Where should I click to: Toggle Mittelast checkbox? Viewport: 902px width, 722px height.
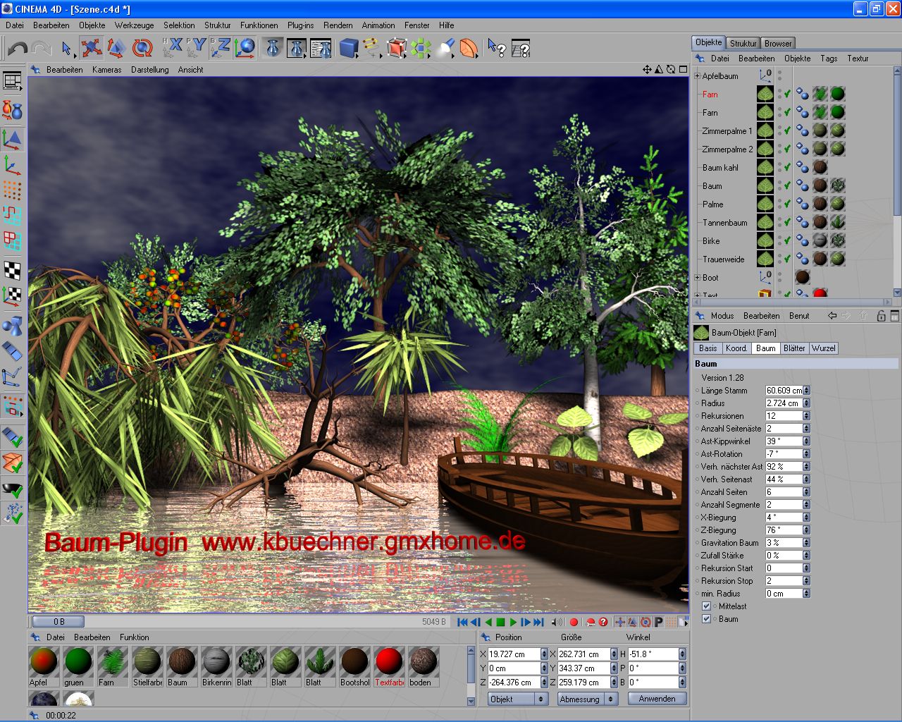coord(707,606)
